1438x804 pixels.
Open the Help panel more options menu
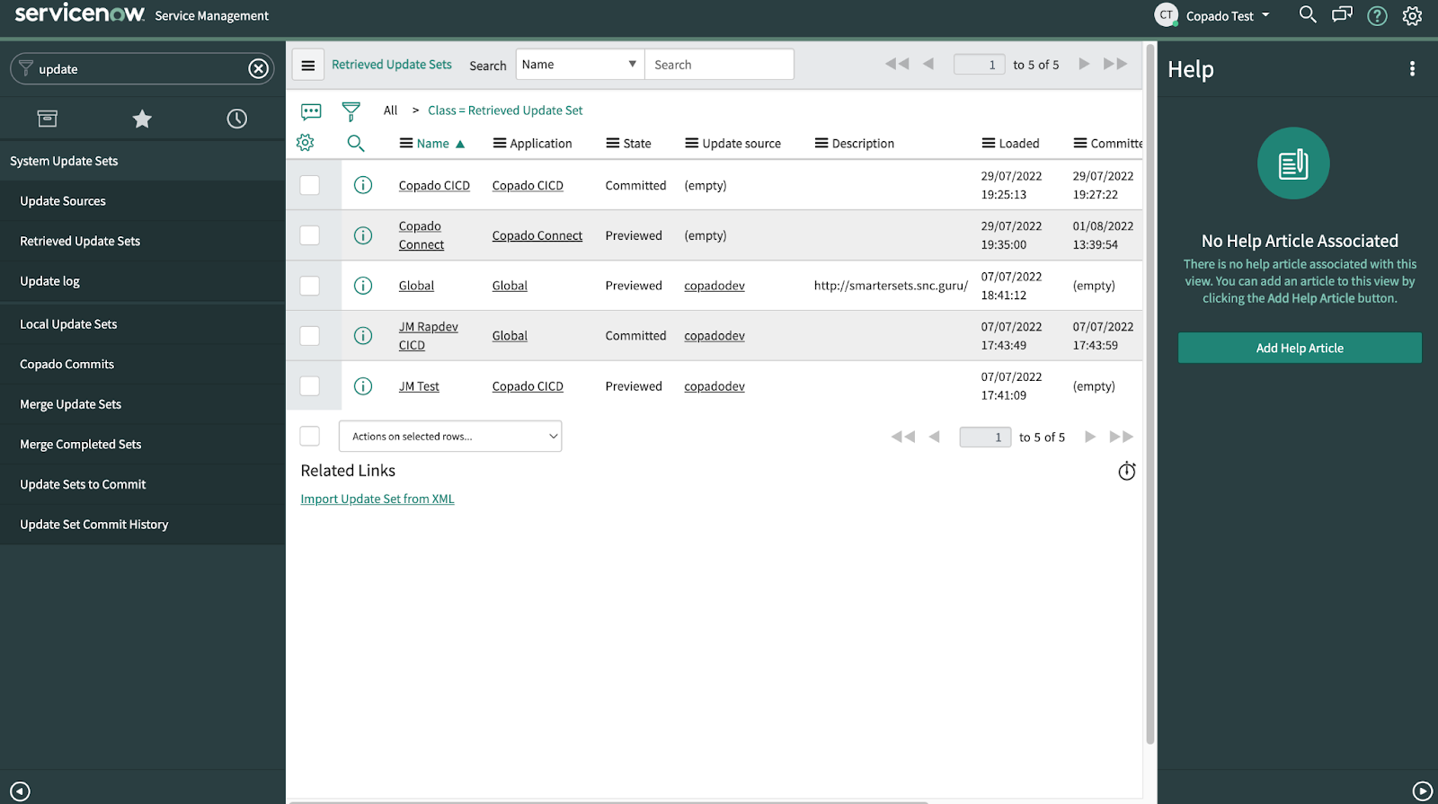pyautogui.click(x=1412, y=69)
